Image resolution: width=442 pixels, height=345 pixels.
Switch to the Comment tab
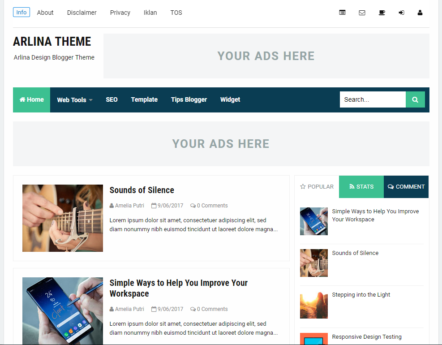pyautogui.click(x=406, y=187)
